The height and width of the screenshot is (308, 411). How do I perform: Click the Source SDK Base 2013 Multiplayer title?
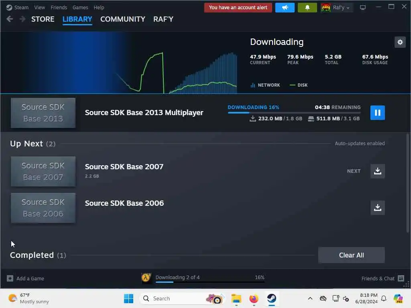144,113
